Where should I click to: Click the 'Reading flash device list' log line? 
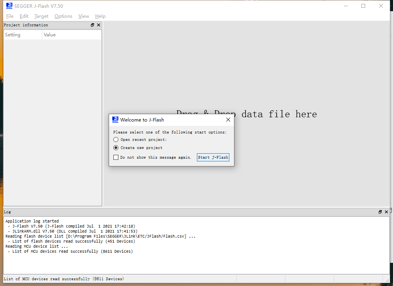point(100,236)
